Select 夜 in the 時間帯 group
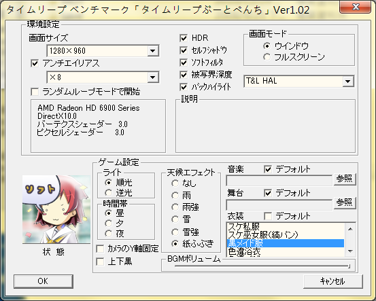The image size is (376, 301). click(108, 234)
